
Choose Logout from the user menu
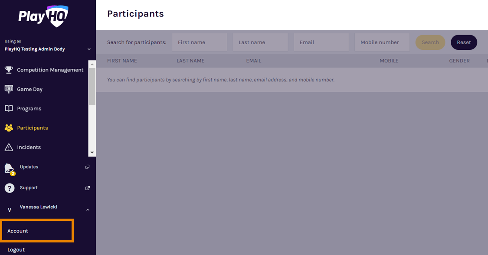tap(16, 250)
